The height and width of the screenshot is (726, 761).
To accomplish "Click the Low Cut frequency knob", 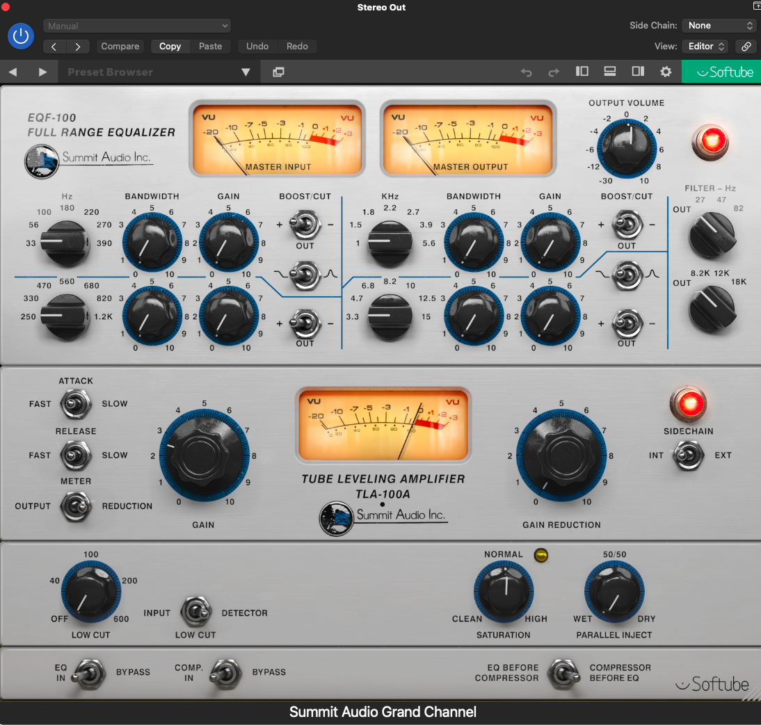I will point(90,592).
